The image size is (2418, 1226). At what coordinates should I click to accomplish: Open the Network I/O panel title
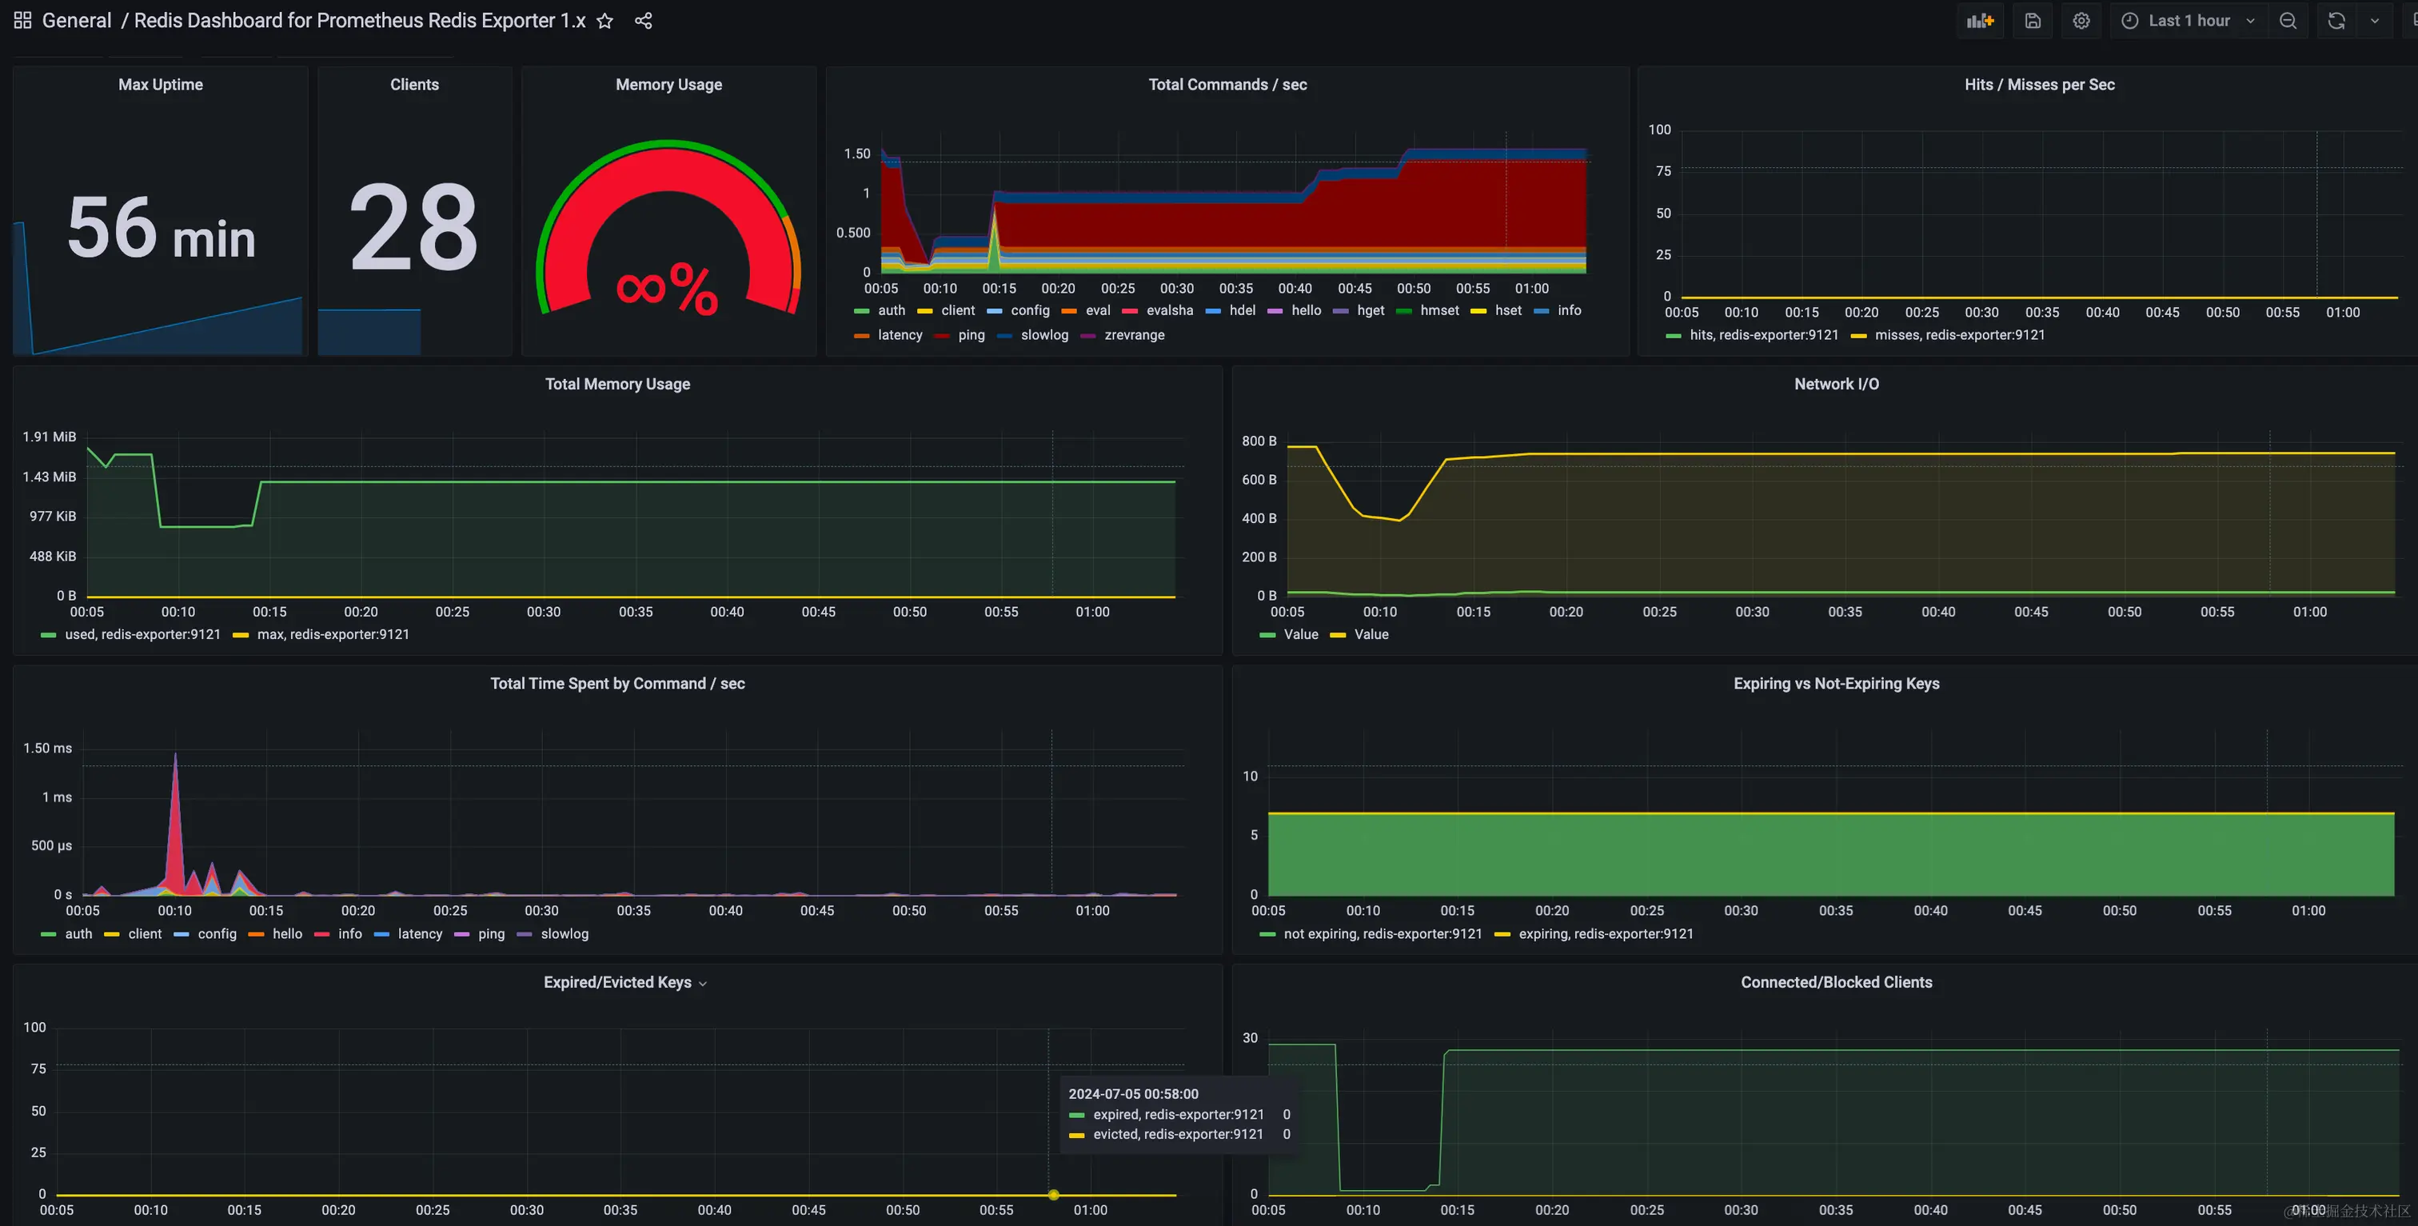1835,384
